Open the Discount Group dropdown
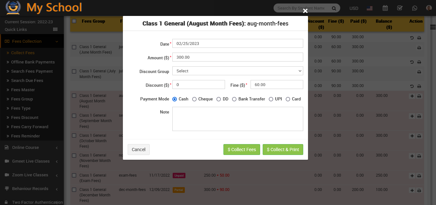This screenshot has height=205, width=436. click(237, 71)
